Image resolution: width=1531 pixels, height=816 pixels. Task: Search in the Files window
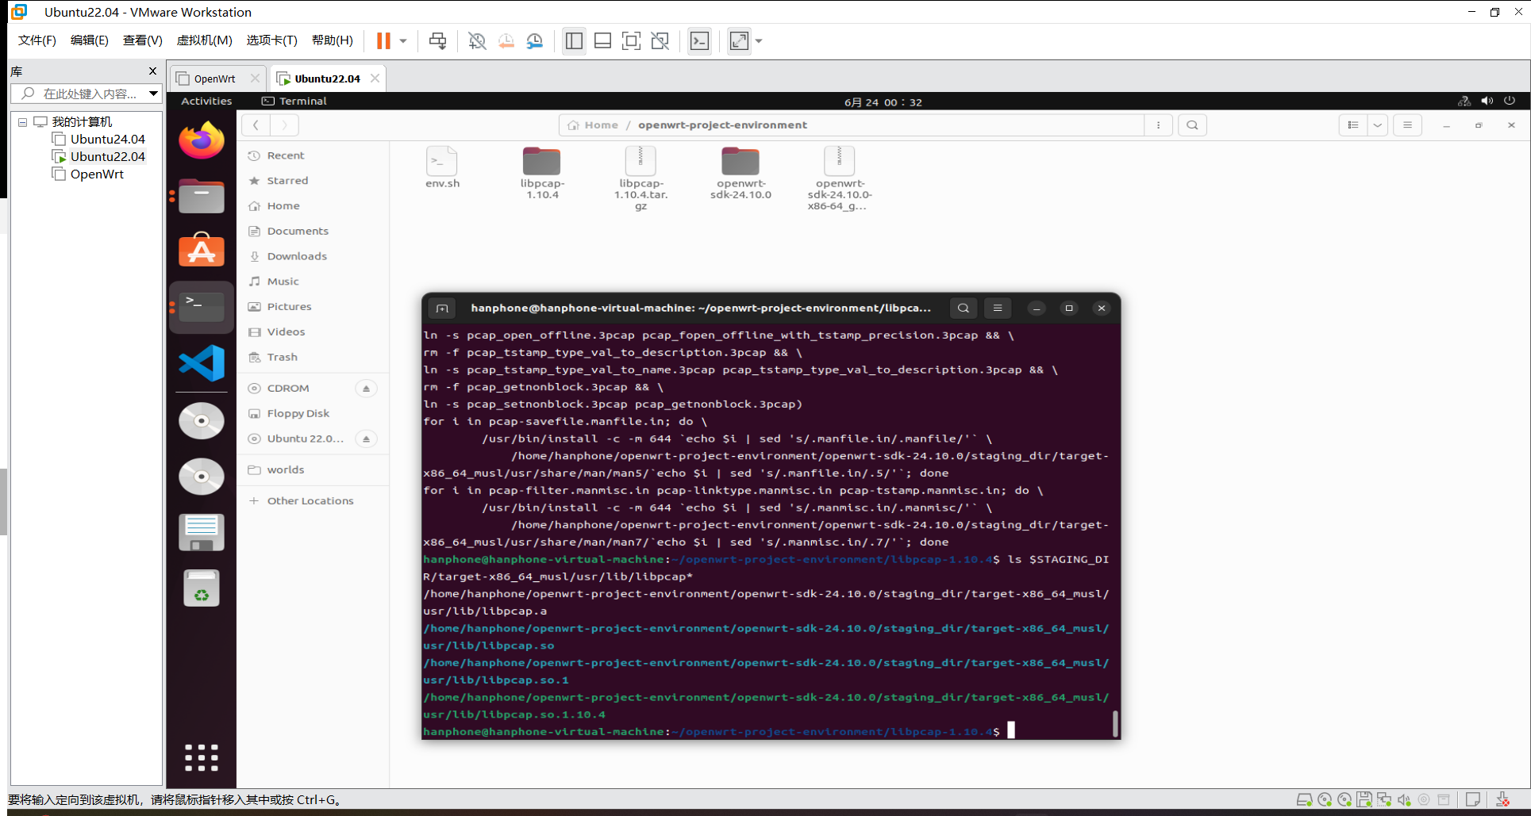1192,125
